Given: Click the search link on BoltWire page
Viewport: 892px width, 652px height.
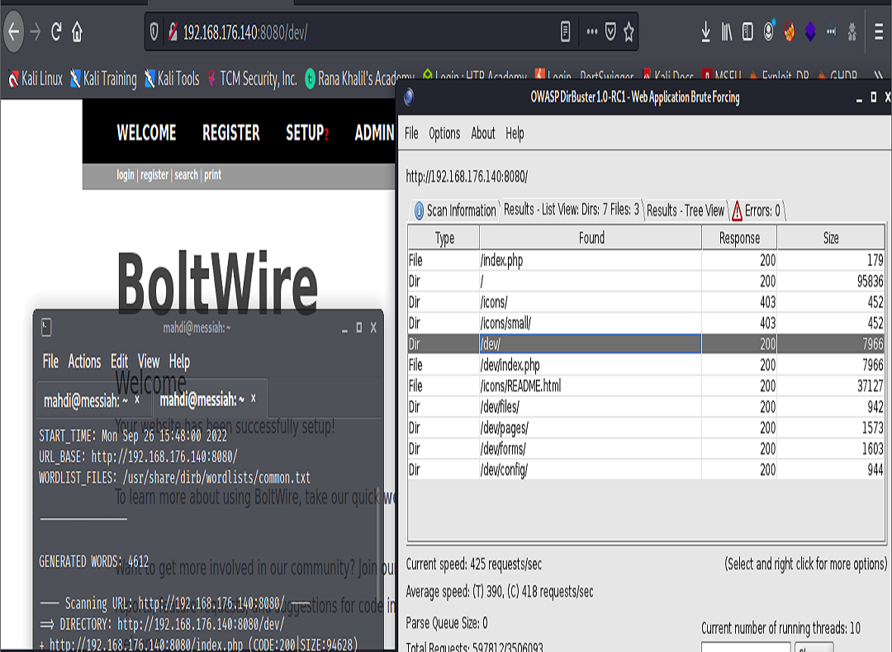Looking at the screenshot, I should click(186, 174).
